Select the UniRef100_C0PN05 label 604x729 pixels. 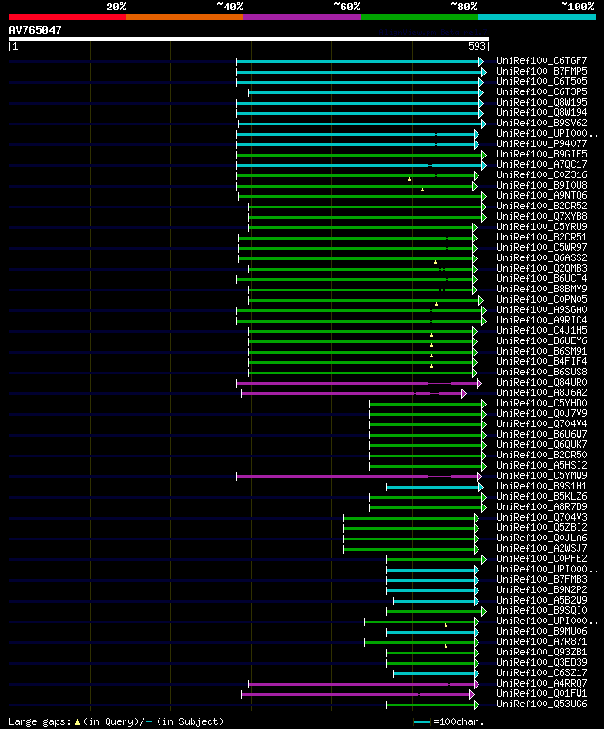tap(542, 299)
